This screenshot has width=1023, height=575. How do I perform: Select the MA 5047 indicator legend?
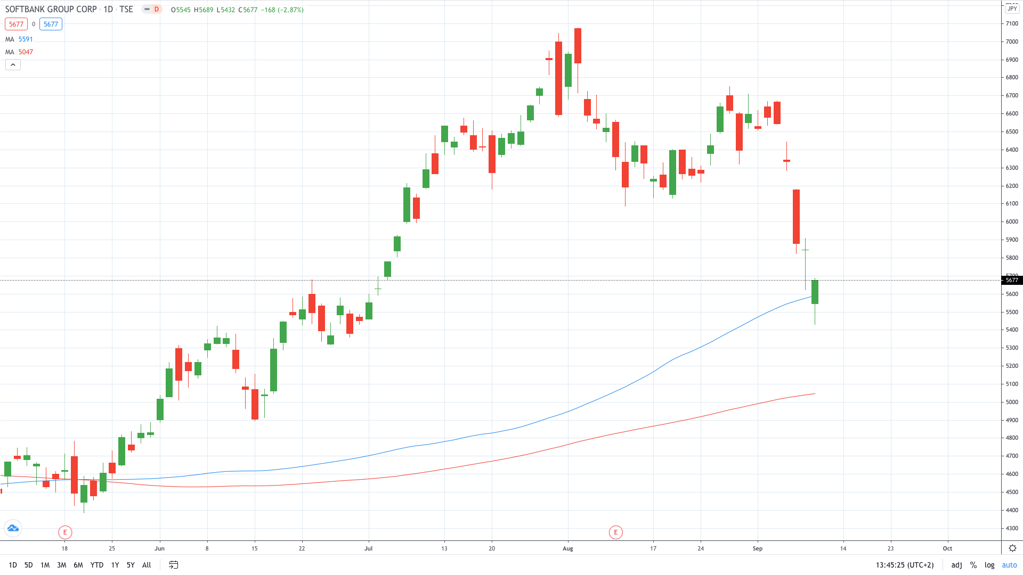(19, 52)
